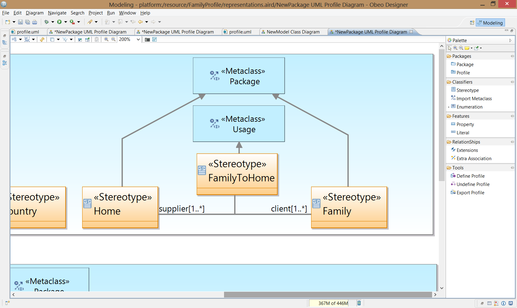Click the Modeling perspective button
Image resolution: width=517 pixels, height=308 pixels.
(490, 23)
